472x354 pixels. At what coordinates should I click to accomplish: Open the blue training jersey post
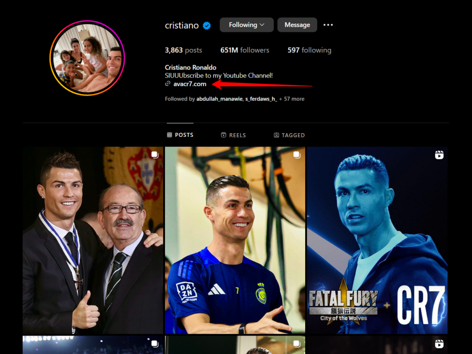pyautogui.click(x=235, y=240)
